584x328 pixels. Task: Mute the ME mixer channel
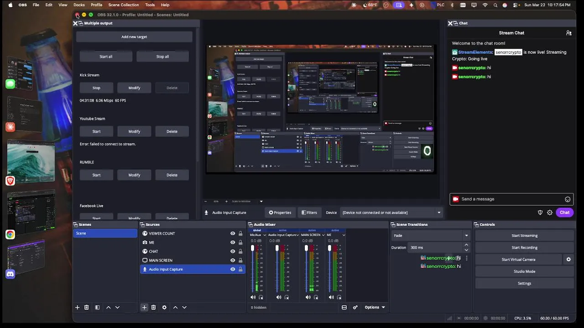pyautogui.click(x=331, y=297)
